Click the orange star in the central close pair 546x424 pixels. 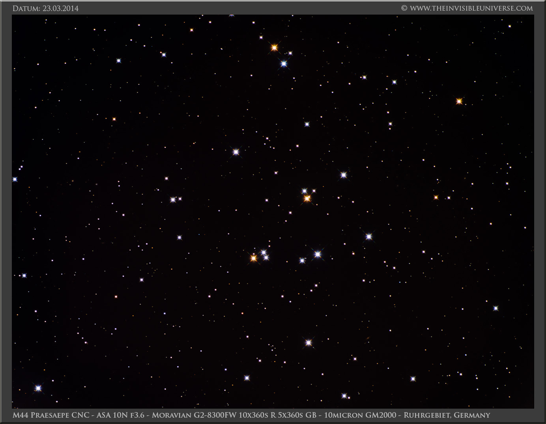pos(307,199)
